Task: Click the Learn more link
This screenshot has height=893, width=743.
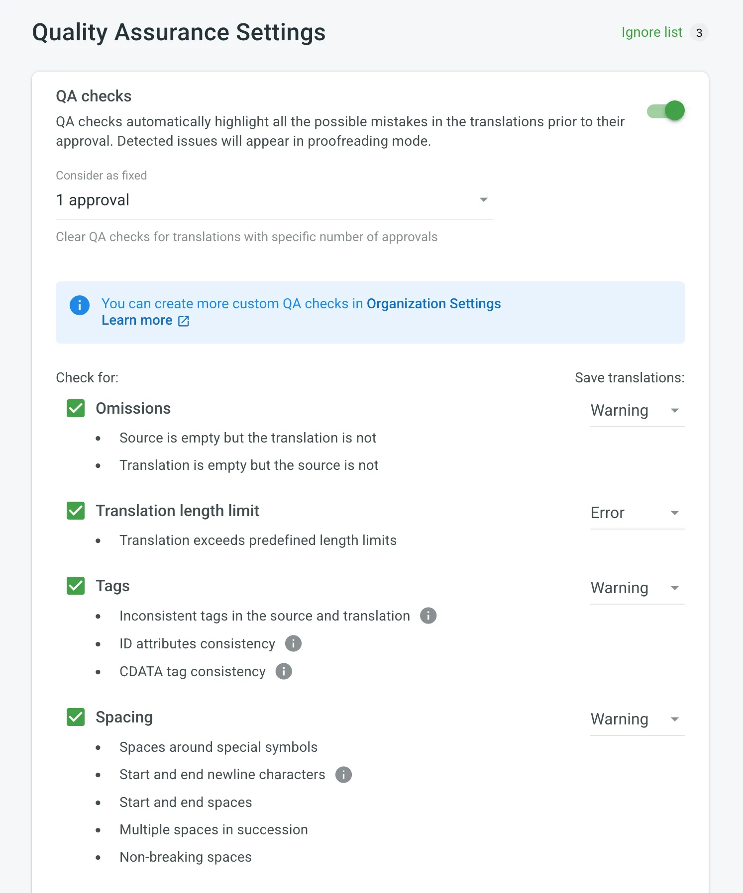Action: (137, 320)
